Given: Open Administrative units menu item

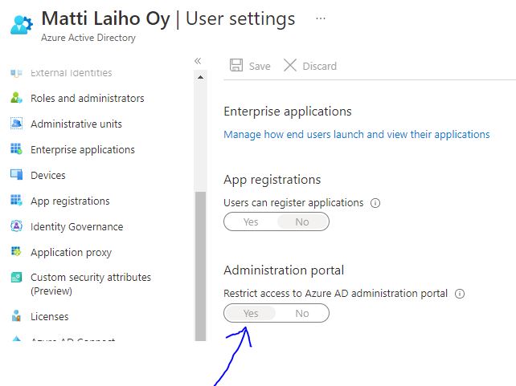Looking at the screenshot, I should (x=76, y=124).
